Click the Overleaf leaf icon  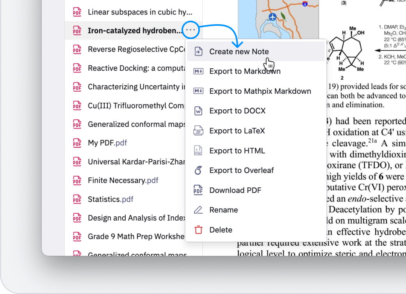pyautogui.click(x=198, y=170)
